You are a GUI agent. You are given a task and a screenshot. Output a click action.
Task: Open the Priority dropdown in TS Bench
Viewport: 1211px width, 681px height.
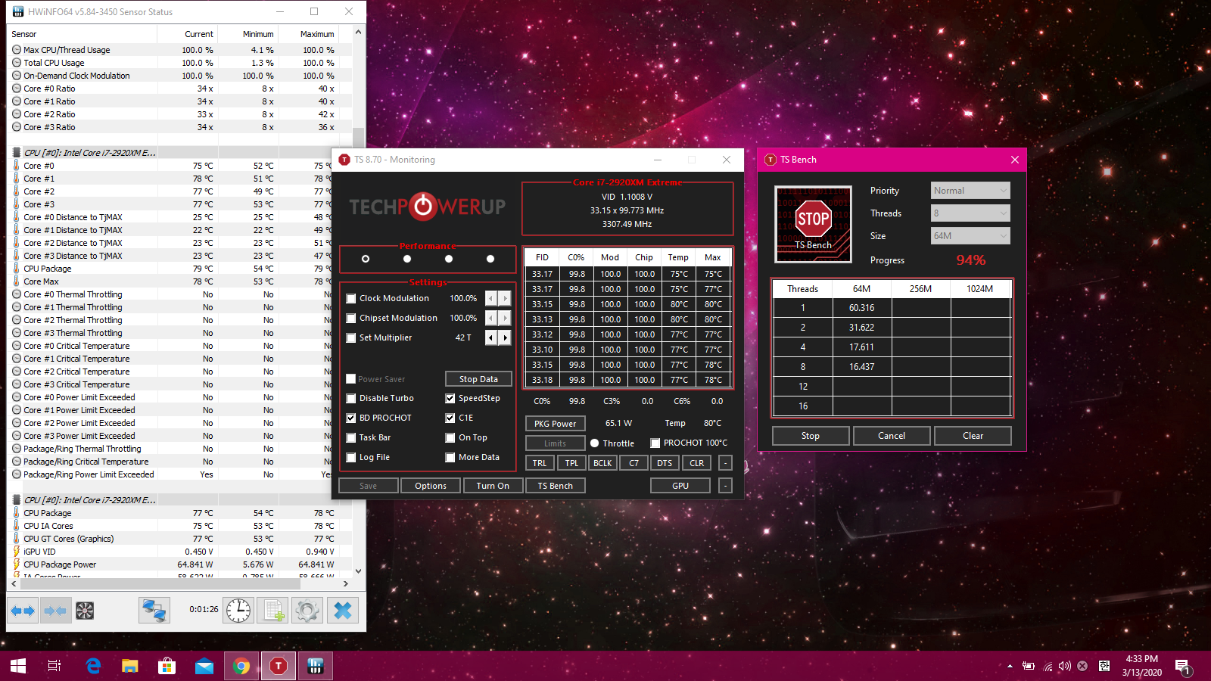(x=970, y=191)
